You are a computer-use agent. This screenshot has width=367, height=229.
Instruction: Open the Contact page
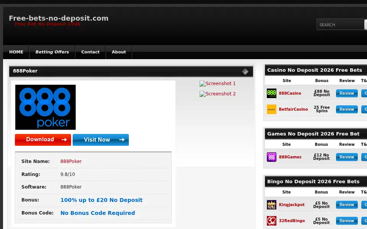click(90, 52)
